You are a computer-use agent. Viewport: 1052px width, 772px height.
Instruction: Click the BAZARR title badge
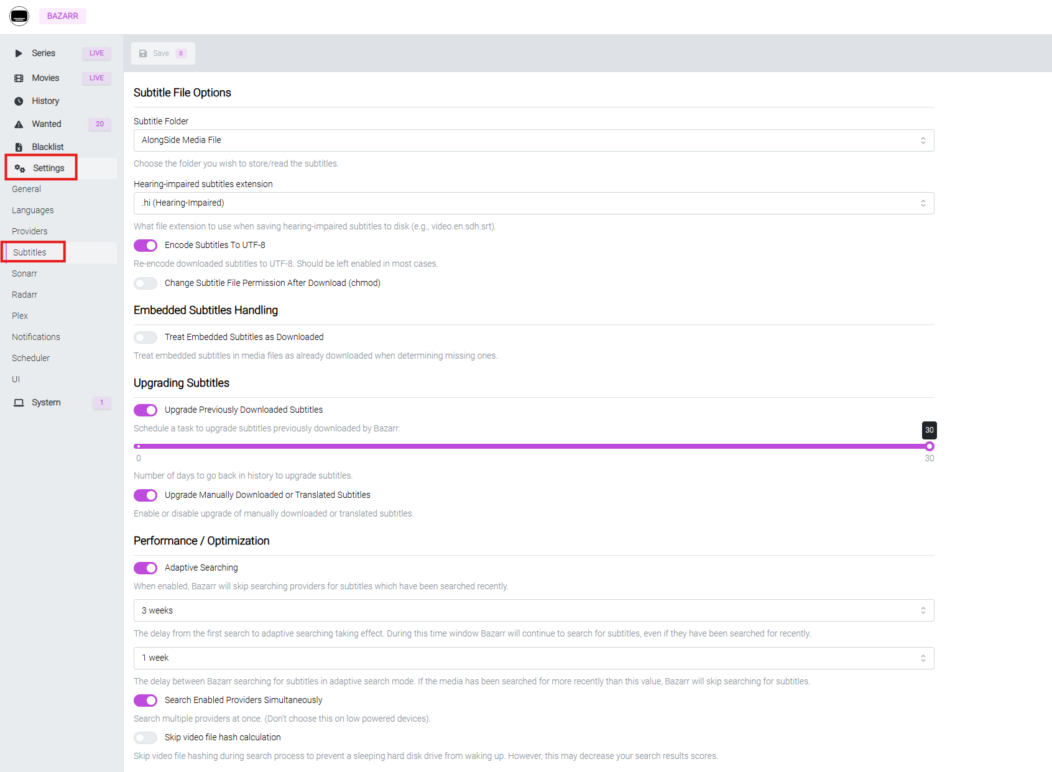(x=63, y=16)
